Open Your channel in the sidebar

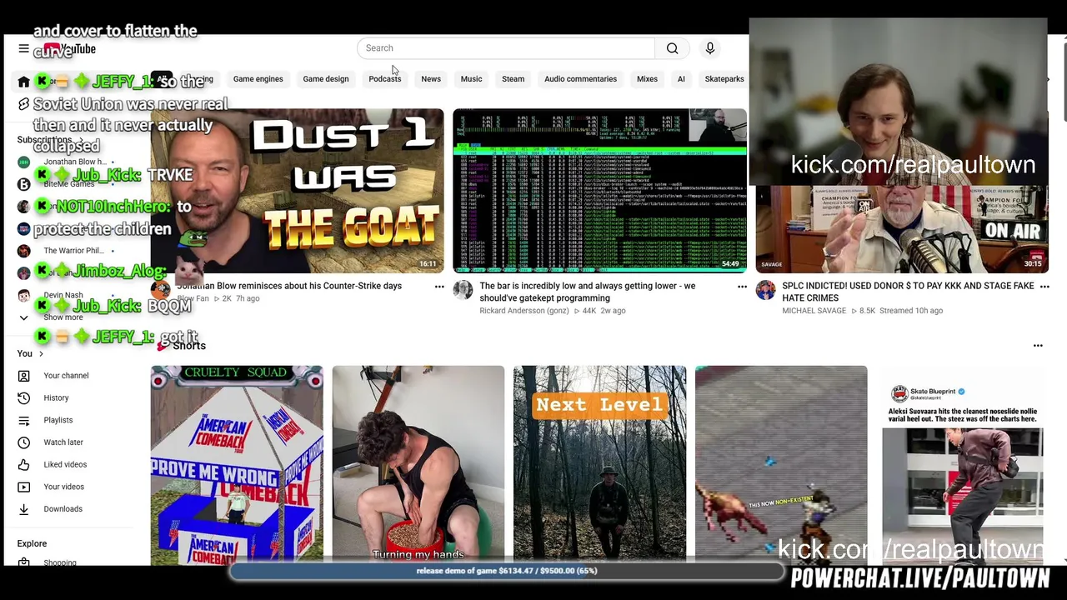[66, 376]
